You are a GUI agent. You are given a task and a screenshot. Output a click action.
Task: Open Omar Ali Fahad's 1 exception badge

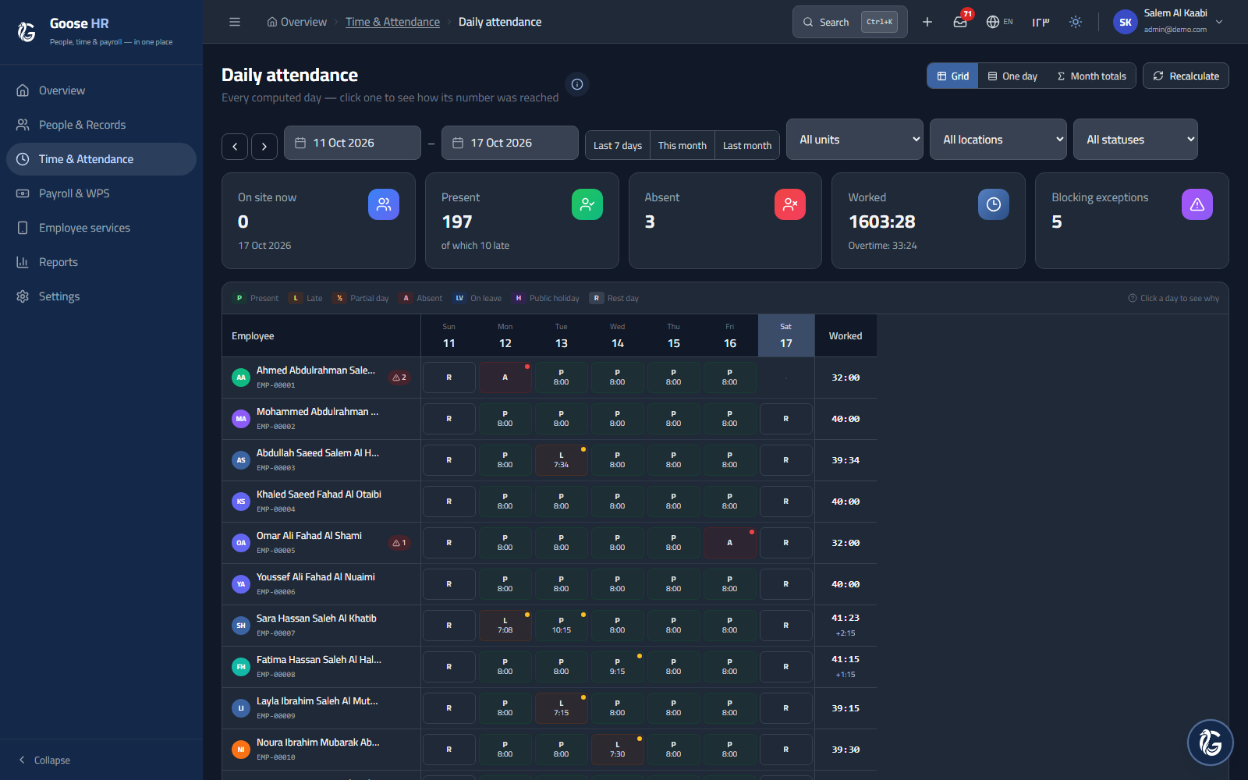click(399, 543)
